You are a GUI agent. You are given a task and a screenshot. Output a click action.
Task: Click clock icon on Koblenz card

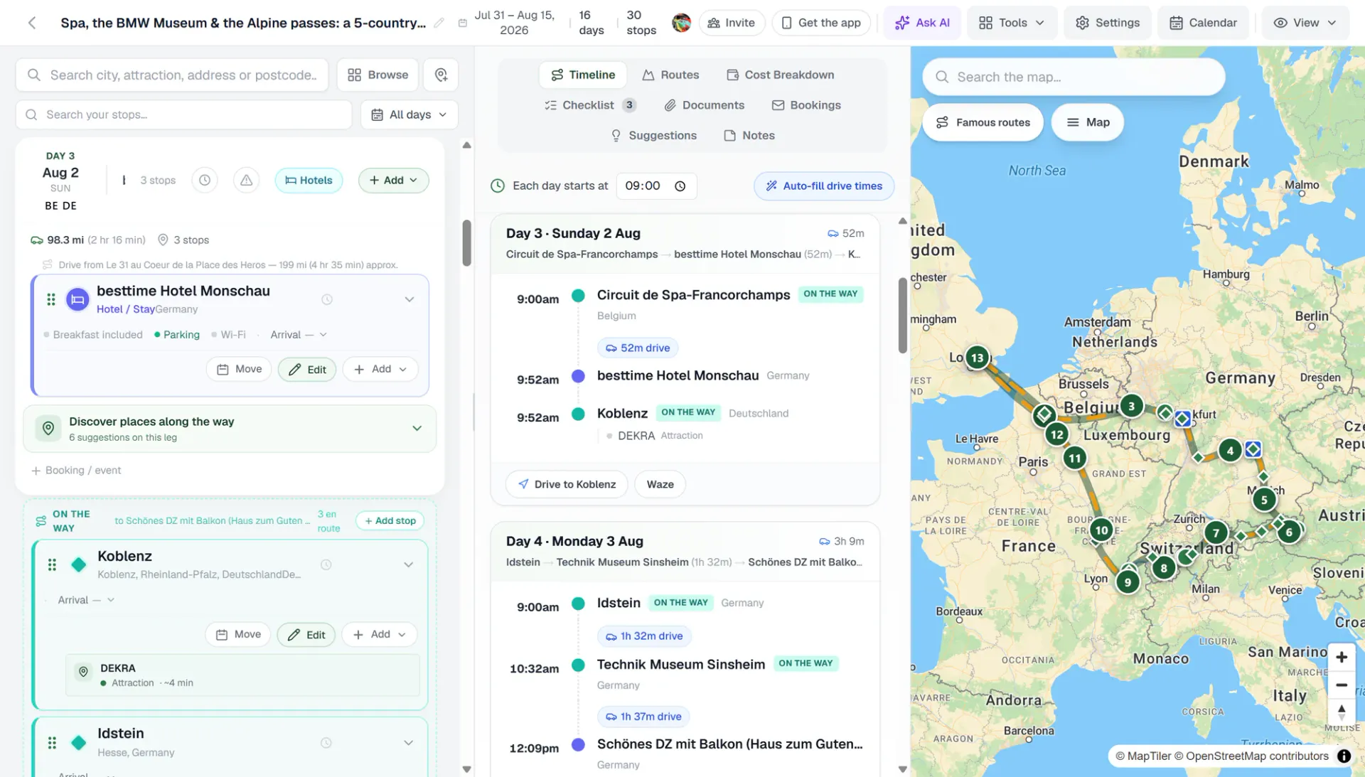pos(326,564)
